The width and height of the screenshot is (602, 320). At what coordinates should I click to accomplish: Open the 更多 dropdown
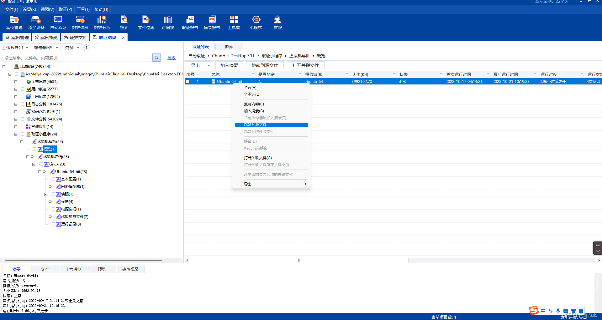[72, 48]
